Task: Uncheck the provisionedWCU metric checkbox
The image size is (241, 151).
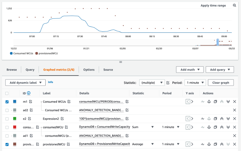Action: (x=7, y=144)
